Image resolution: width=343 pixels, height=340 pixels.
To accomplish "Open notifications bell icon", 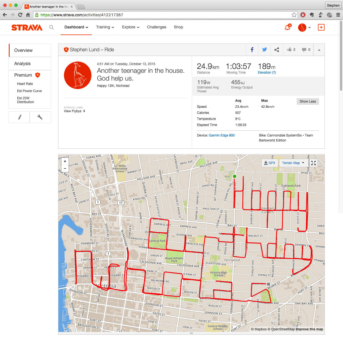I will [287, 27].
